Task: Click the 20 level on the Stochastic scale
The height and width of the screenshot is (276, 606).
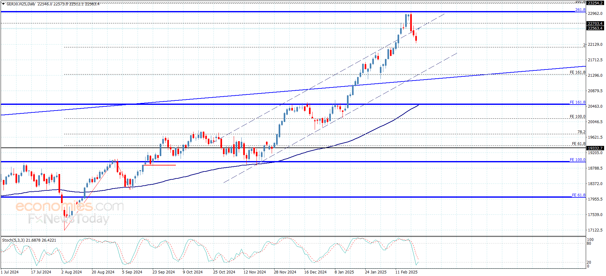Action: 589,262
